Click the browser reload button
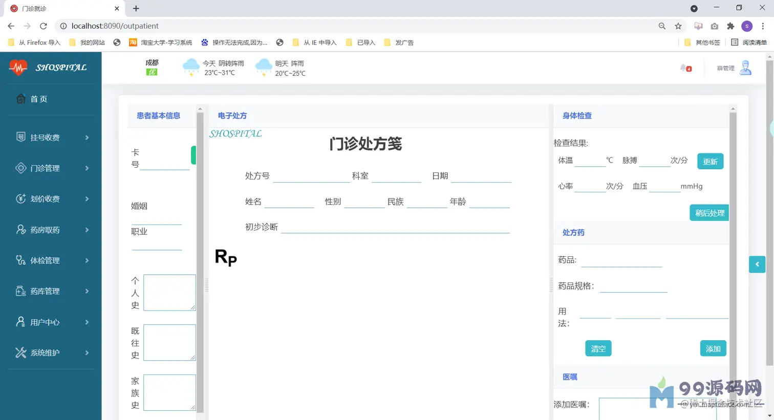The height and width of the screenshot is (420, 774). pos(44,26)
